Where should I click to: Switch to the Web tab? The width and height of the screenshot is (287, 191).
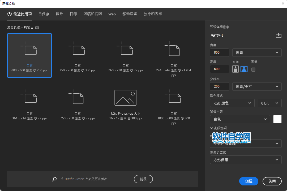pyautogui.click(x=112, y=14)
